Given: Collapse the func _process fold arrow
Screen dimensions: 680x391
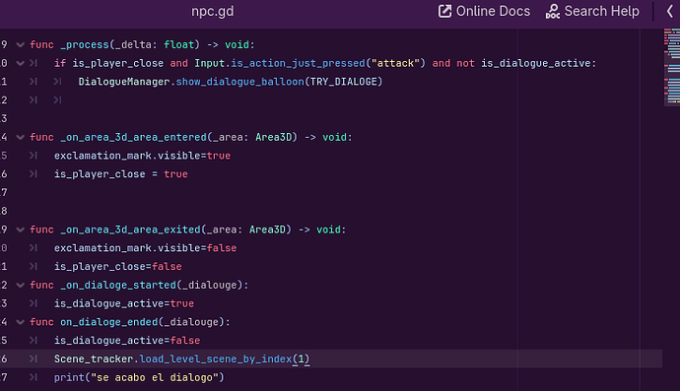Looking at the screenshot, I should (x=20, y=44).
